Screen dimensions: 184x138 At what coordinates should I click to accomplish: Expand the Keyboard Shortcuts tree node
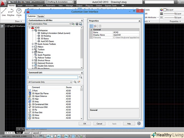(x=33, y=63)
